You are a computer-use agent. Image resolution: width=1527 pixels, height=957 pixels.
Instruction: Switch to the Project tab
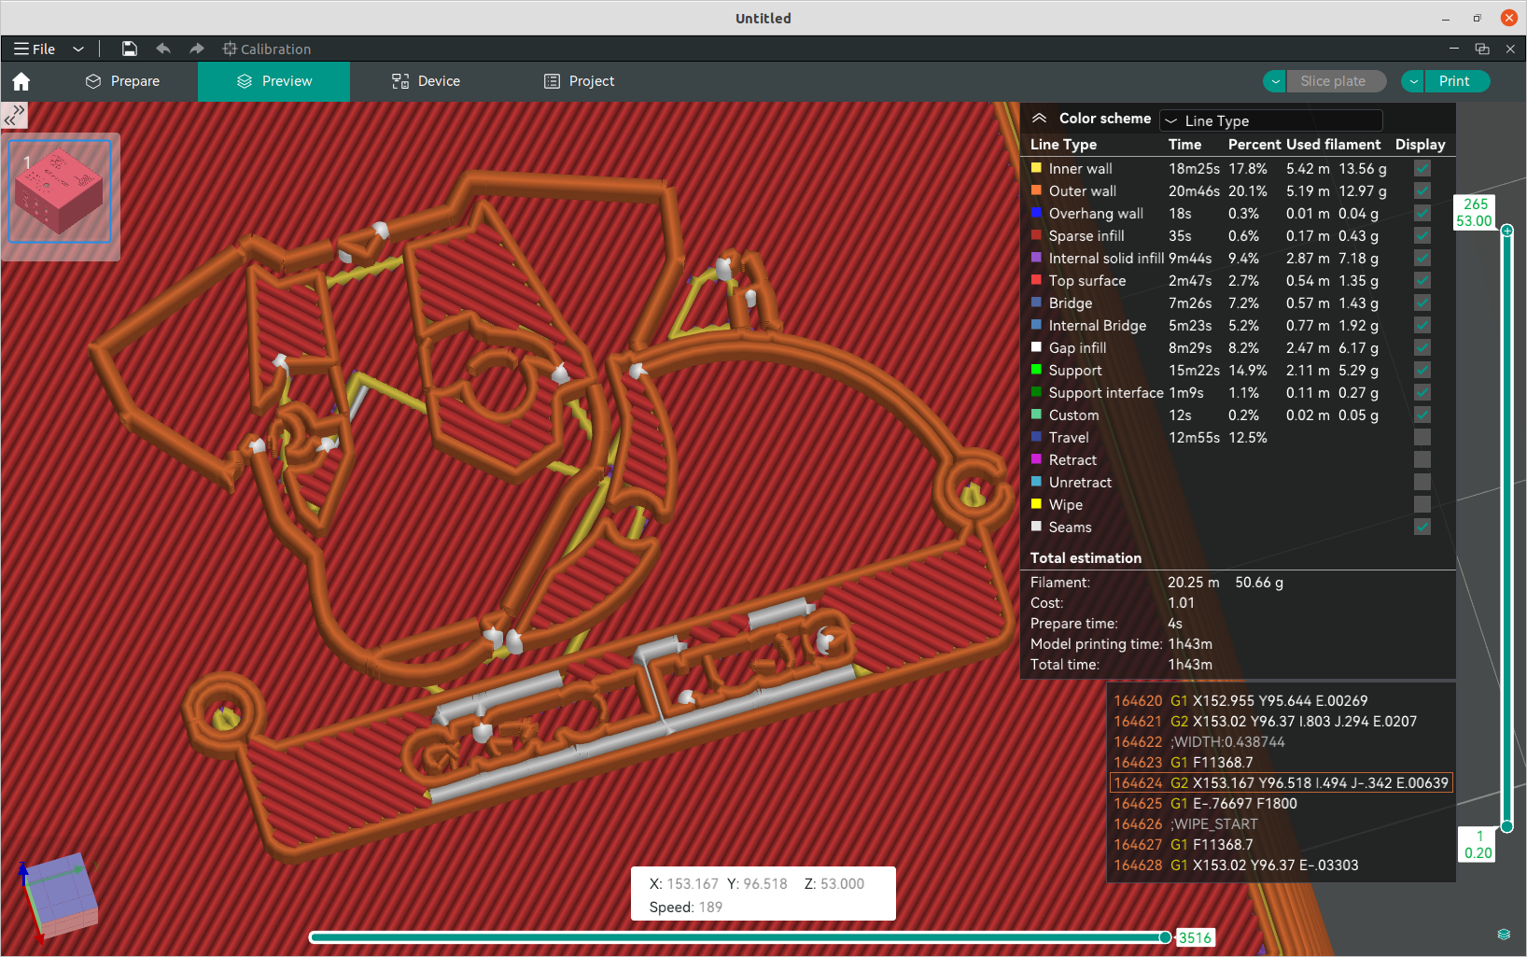(x=579, y=81)
